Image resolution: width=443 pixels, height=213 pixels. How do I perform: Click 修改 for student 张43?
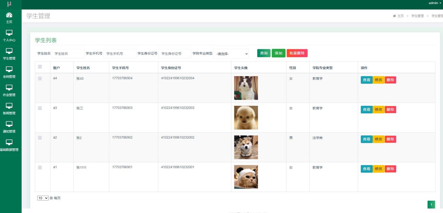[x=379, y=80]
